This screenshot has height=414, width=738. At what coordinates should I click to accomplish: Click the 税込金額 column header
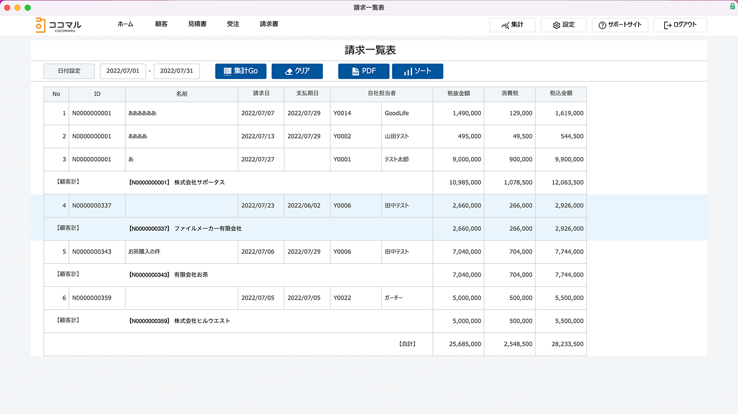[561, 94]
